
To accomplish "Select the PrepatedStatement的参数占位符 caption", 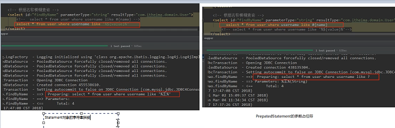I will coord(284,116).
